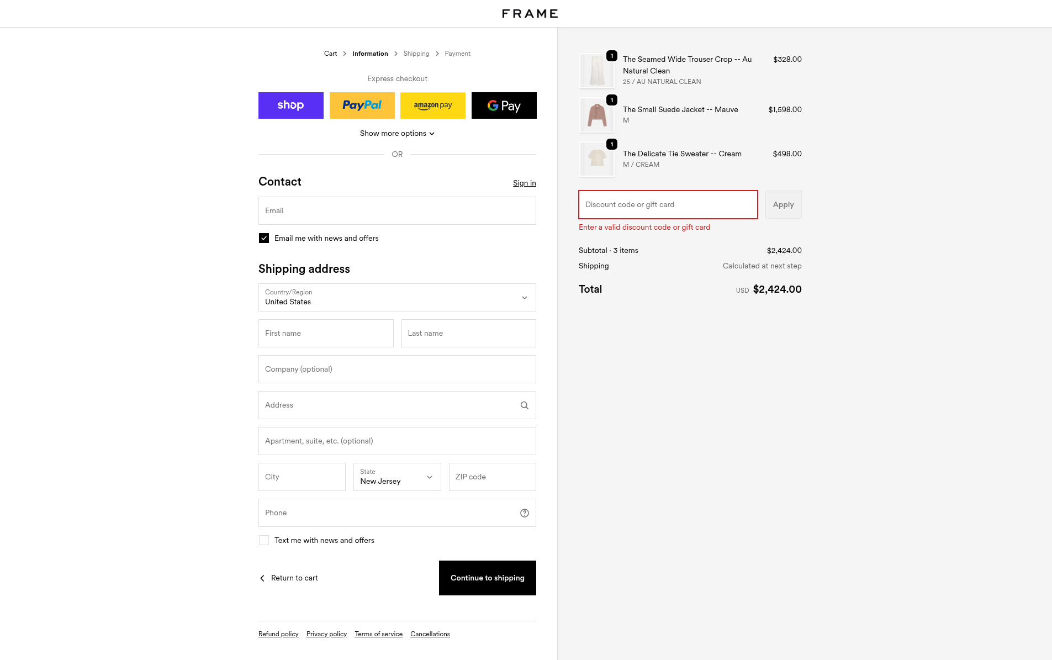Image resolution: width=1052 pixels, height=660 pixels.
Task: Open the Country/Region dropdown
Action: [x=397, y=298]
